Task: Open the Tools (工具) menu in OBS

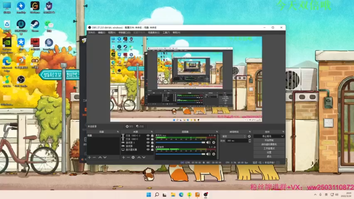Action: [166, 32]
